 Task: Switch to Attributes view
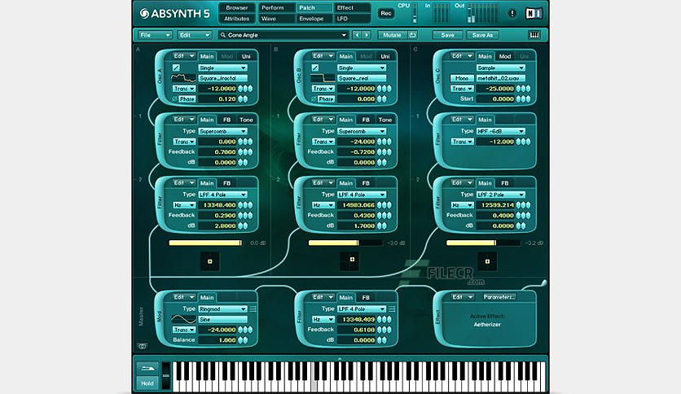tap(237, 19)
